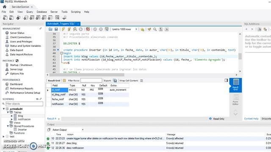Rollback transaction toolbar icon
Image resolution: width=271 pixels, height=152 pixels.
coord(101,29)
